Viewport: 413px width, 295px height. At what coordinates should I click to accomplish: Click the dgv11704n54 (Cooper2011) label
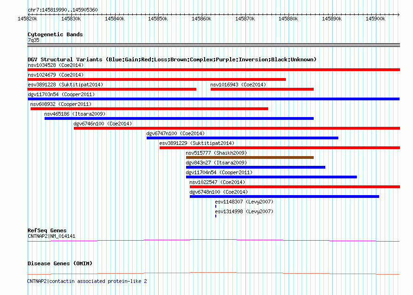[x=219, y=172]
